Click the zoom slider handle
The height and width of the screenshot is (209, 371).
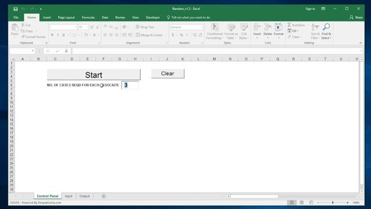point(333,203)
